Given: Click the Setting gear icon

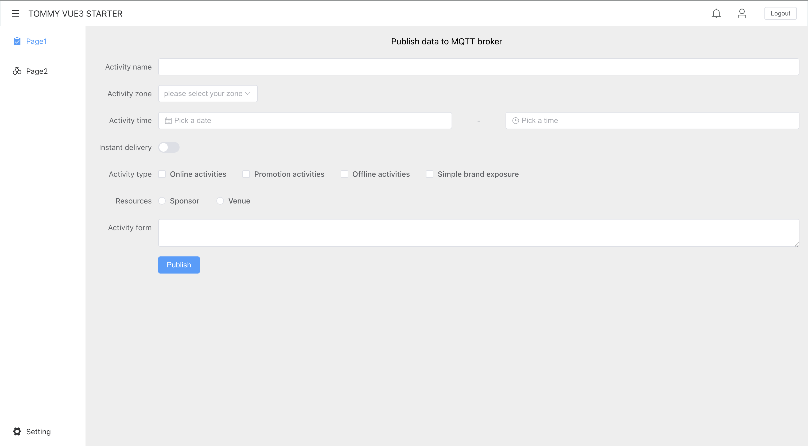Looking at the screenshot, I should (17, 432).
